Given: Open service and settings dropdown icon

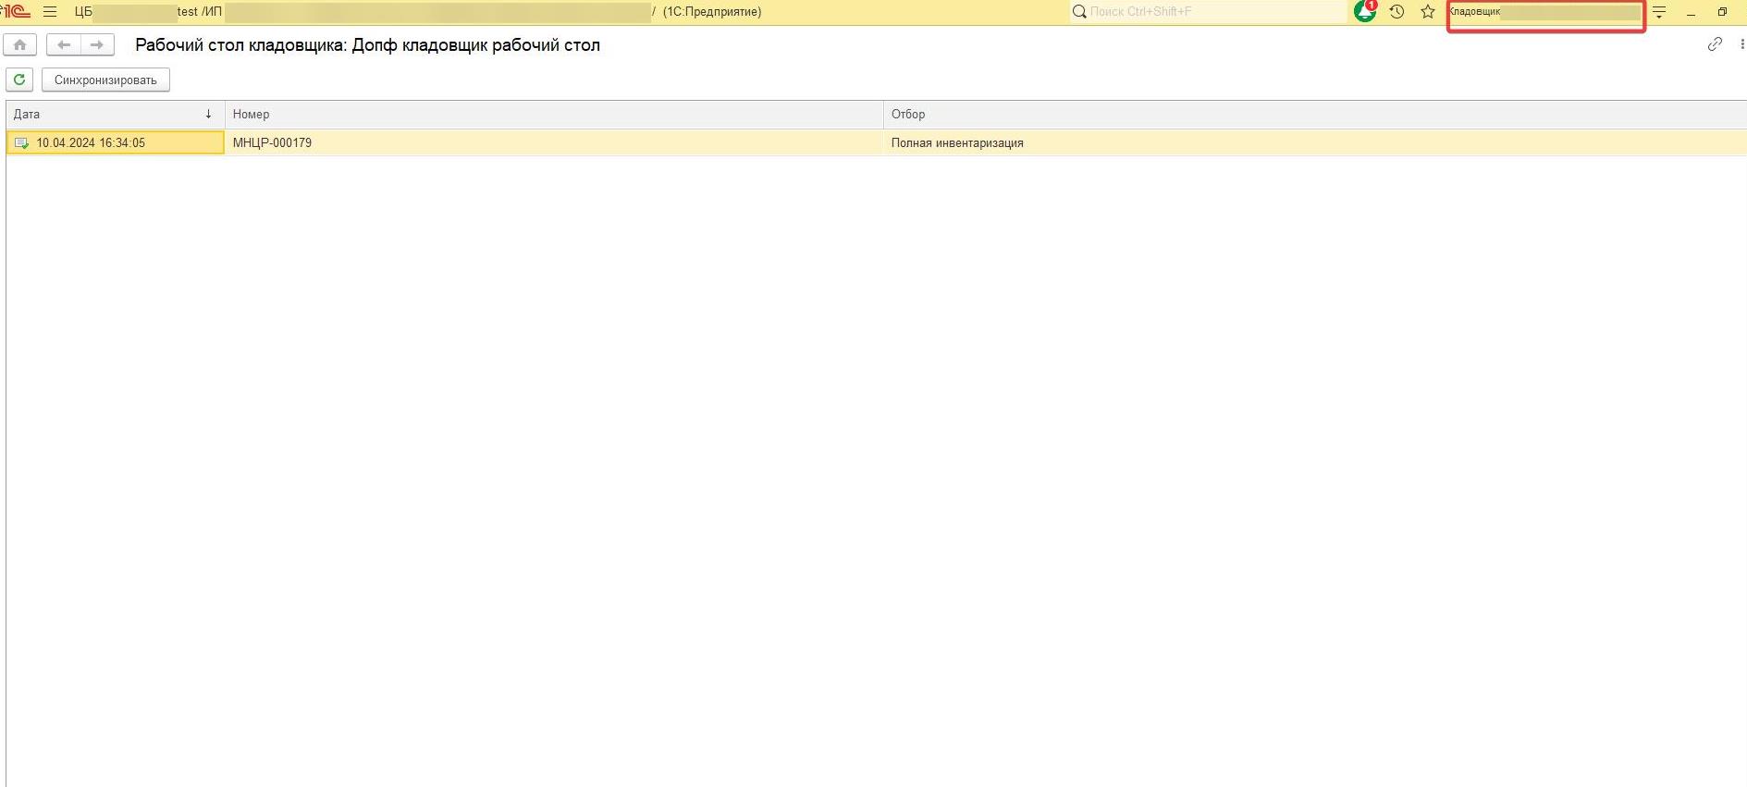Looking at the screenshot, I should (1659, 12).
